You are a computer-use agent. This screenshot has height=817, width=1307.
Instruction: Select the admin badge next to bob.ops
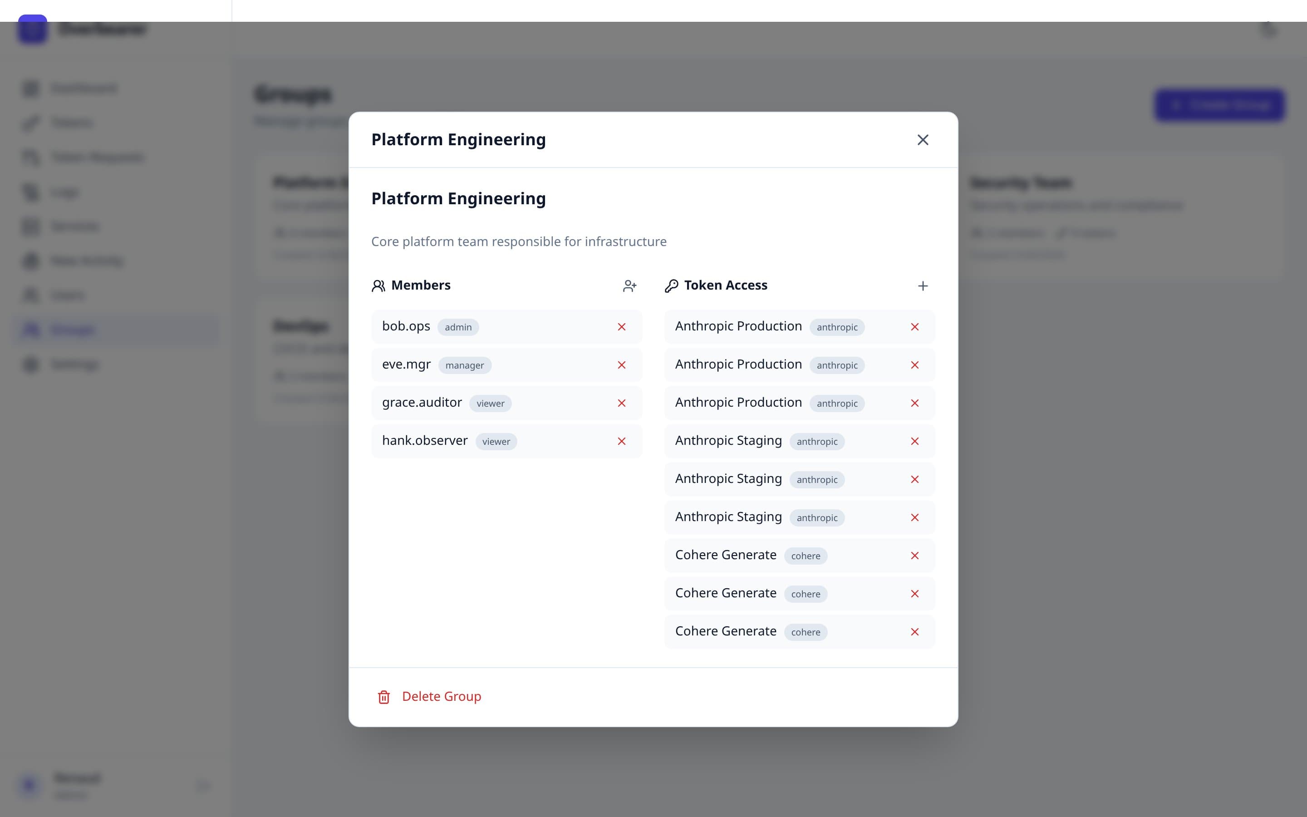(458, 327)
